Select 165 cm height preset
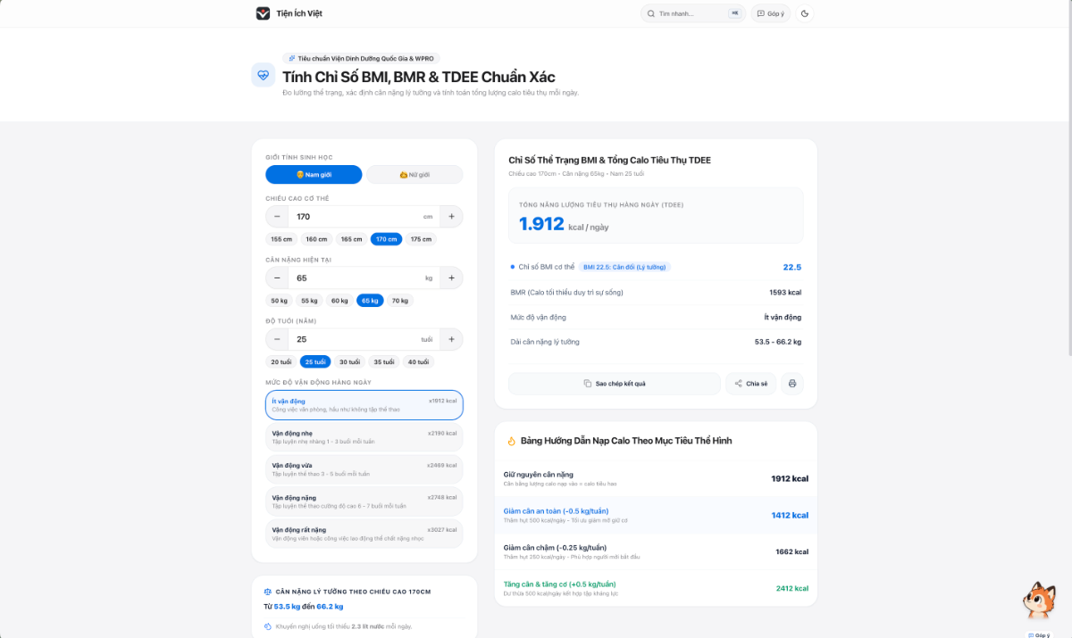The width and height of the screenshot is (1072, 638). 351,239
